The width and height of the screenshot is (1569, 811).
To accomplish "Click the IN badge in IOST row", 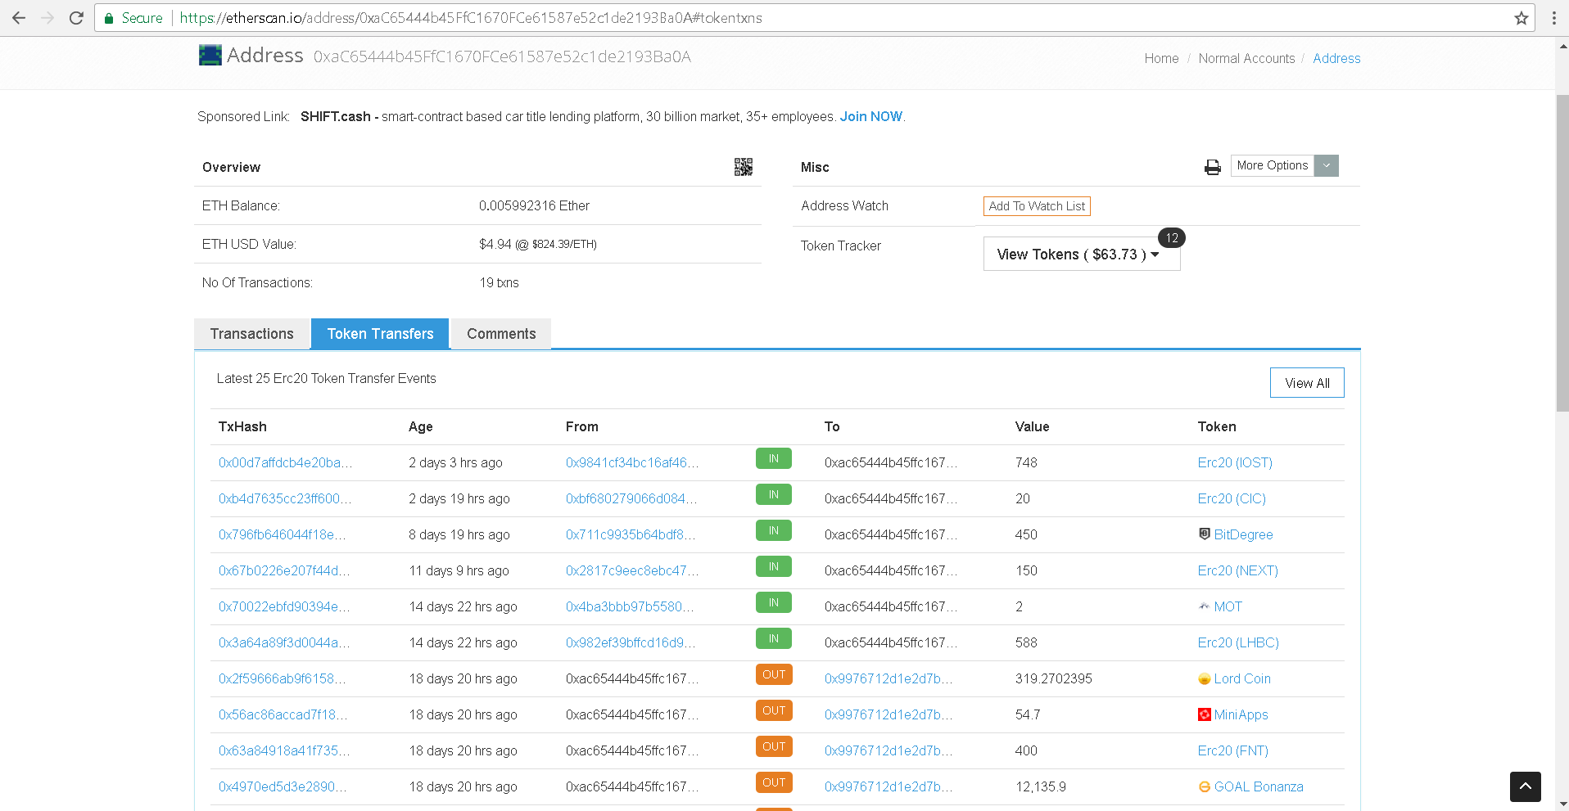I will point(773,458).
